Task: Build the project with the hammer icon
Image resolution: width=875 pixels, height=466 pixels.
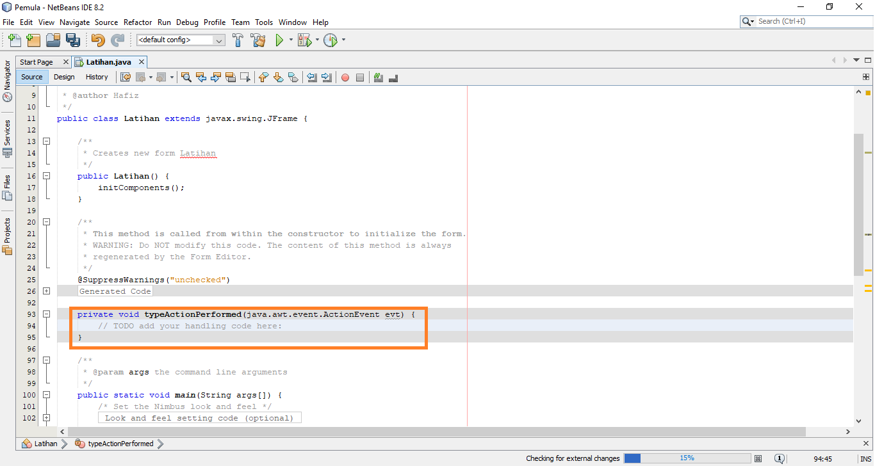Action: tap(238, 40)
